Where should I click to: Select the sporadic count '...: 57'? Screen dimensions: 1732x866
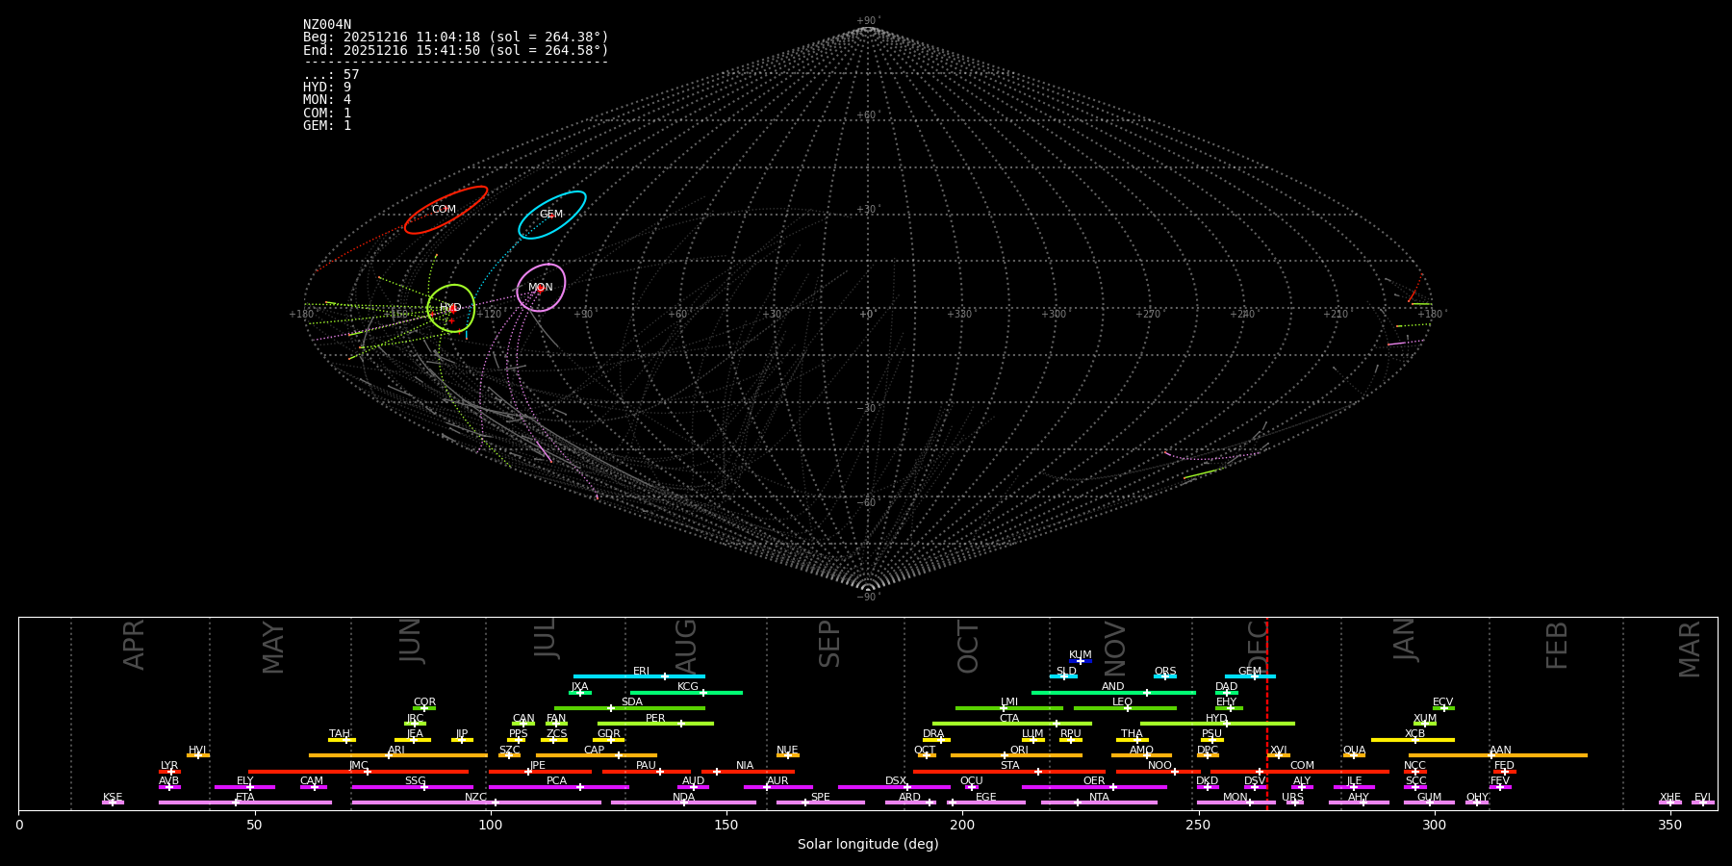(x=331, y=75)
